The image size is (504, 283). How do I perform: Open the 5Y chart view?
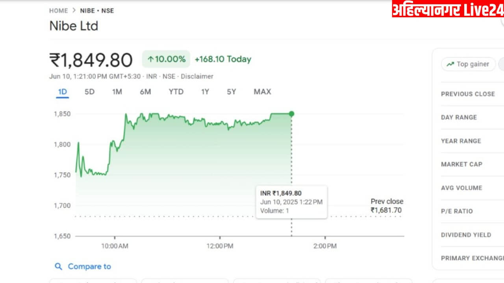click(232, 92)
